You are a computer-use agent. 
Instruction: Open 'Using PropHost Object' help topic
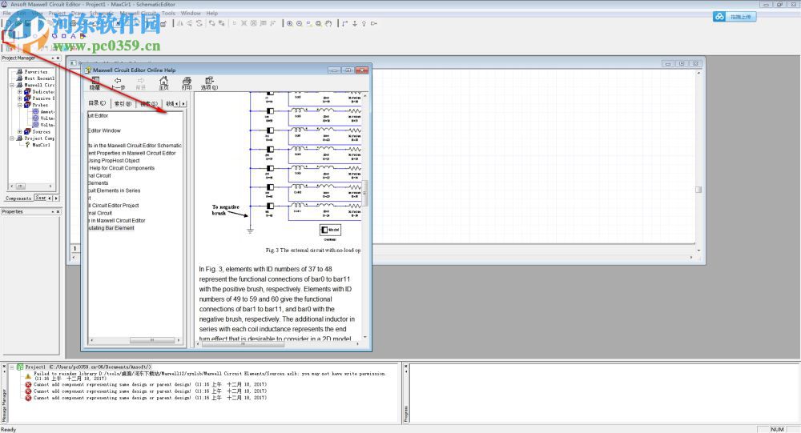[114, 161]
